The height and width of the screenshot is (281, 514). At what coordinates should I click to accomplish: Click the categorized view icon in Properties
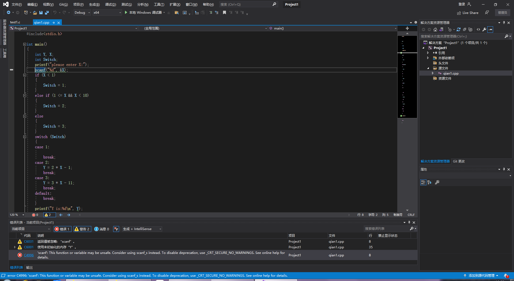423,182
